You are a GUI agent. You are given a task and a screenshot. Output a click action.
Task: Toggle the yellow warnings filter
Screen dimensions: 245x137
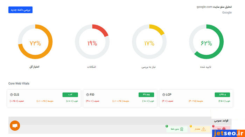pyautogui.click(x=200, y=129)
